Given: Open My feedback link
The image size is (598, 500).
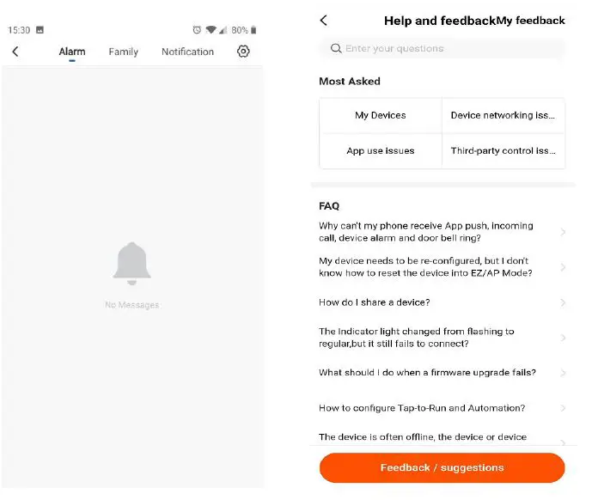Looking at the screenshot, I should tap(531, 21).
